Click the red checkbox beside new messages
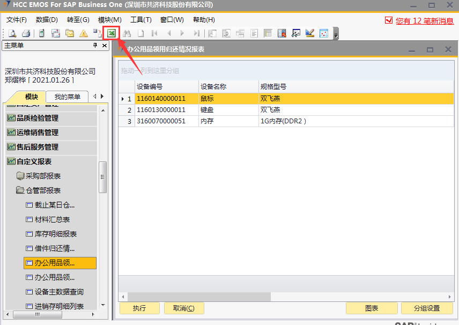 [389, 20]
